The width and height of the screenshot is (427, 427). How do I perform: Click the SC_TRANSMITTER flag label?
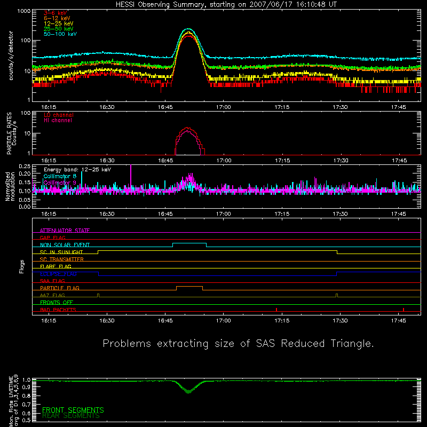(x=62, y=259)
